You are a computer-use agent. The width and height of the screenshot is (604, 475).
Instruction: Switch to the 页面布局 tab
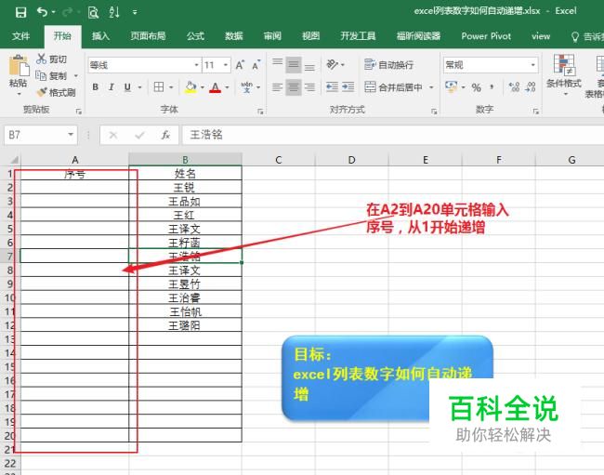(x=148, y=36)
